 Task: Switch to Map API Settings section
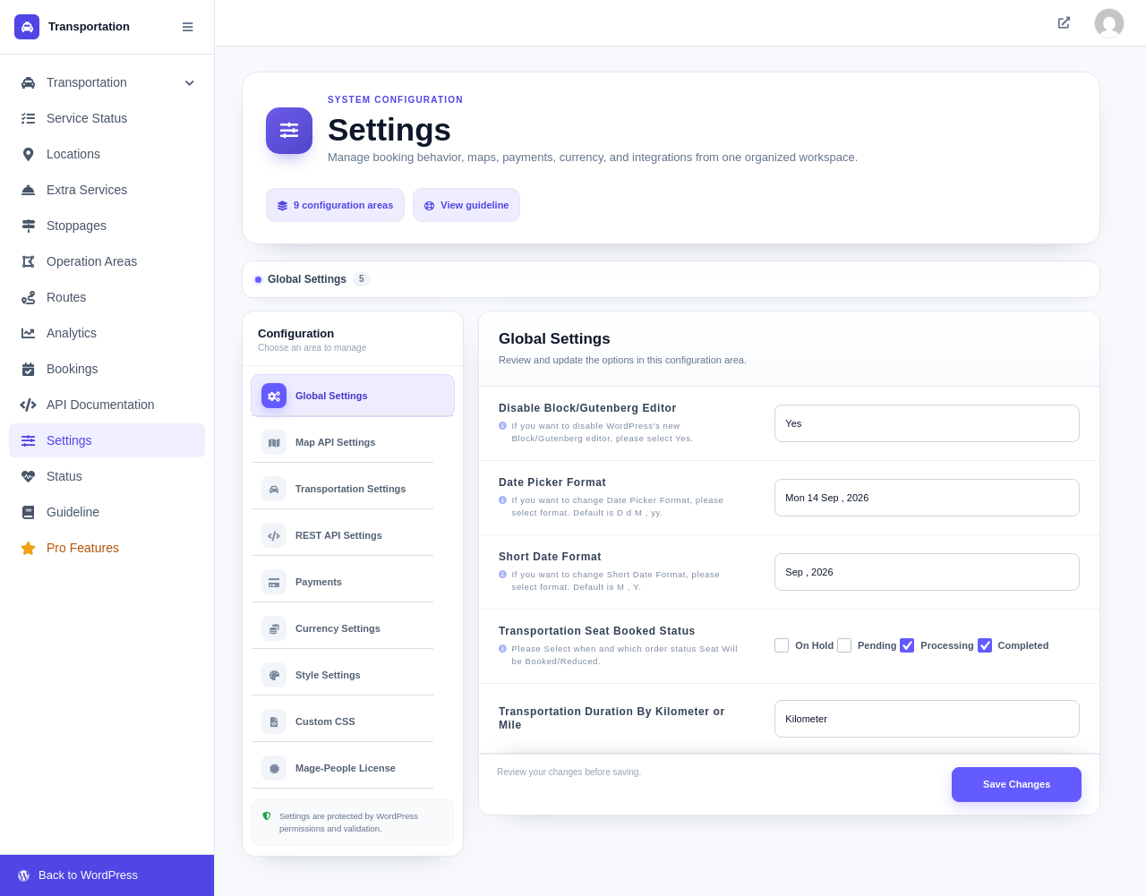coord(342,442)
